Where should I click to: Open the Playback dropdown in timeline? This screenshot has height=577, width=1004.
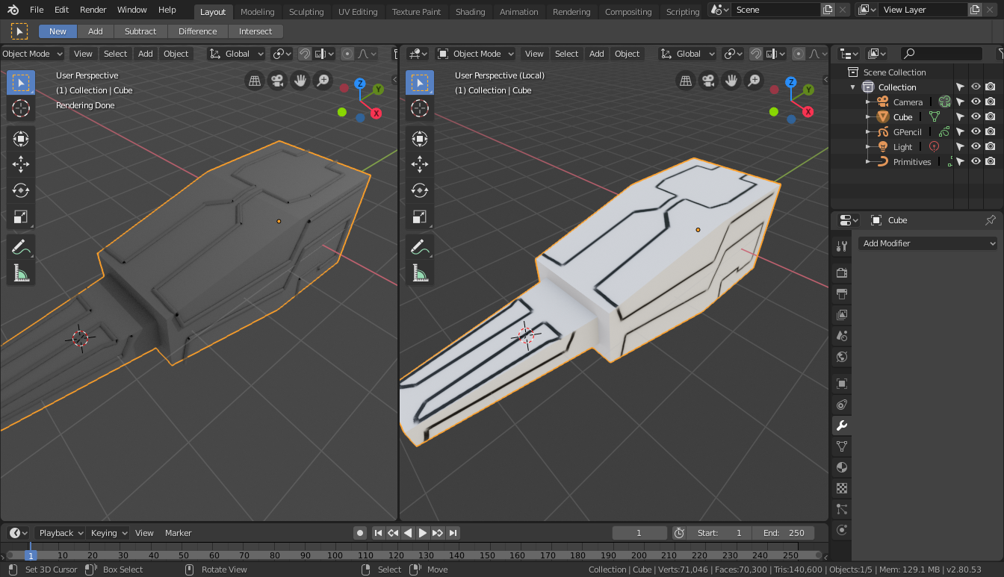61,533
